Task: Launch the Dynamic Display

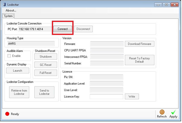Action: [x=18, y=71]
